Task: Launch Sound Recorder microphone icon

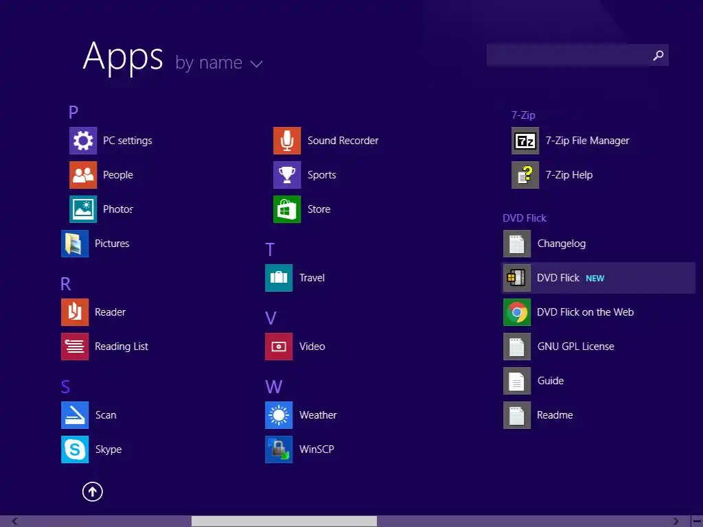Action: [x=287, y=141]
